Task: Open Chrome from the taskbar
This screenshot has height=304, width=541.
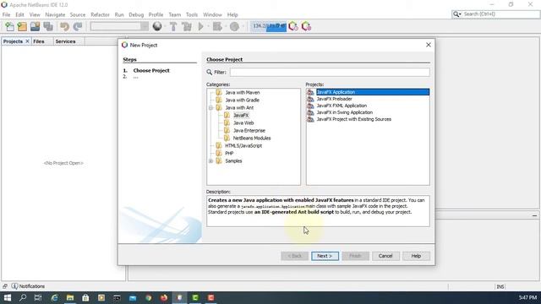Action: [149, 297]
